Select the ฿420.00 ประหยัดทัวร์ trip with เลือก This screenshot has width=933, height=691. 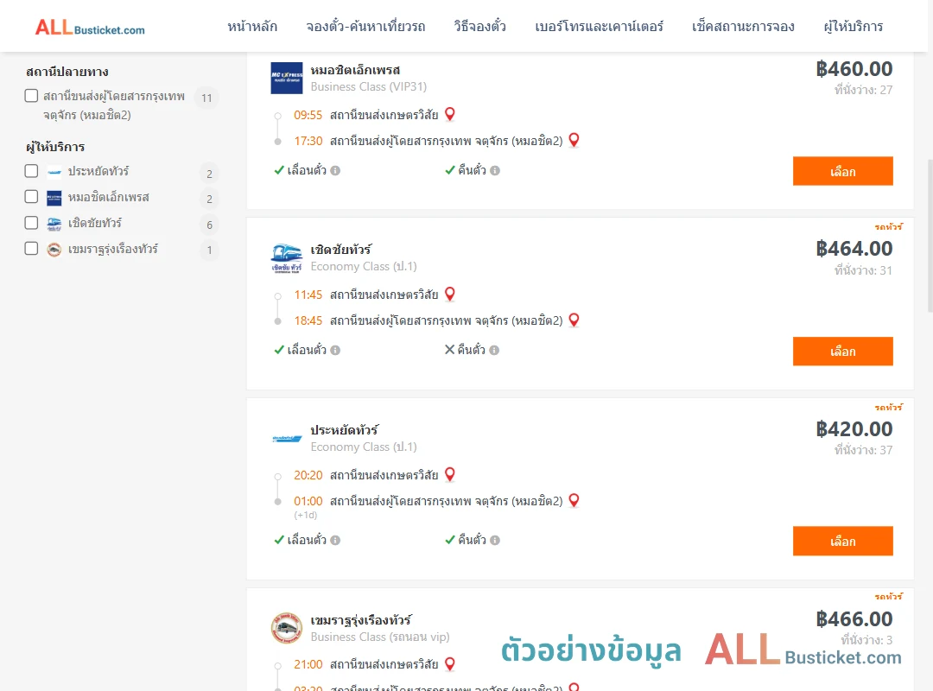[842, 541]
